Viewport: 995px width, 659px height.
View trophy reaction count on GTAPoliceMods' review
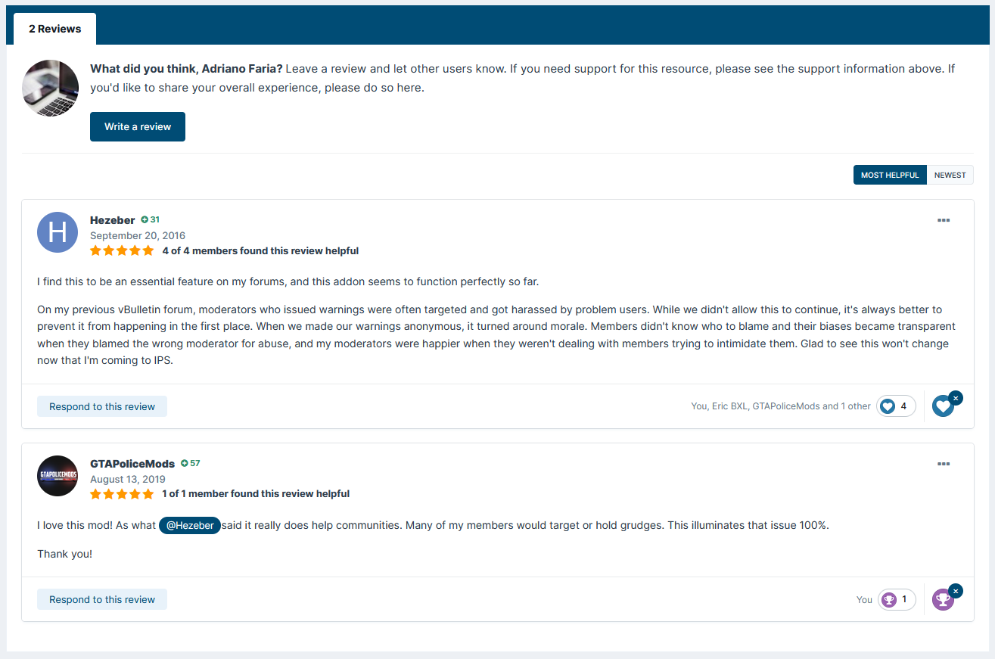(897, 599)
